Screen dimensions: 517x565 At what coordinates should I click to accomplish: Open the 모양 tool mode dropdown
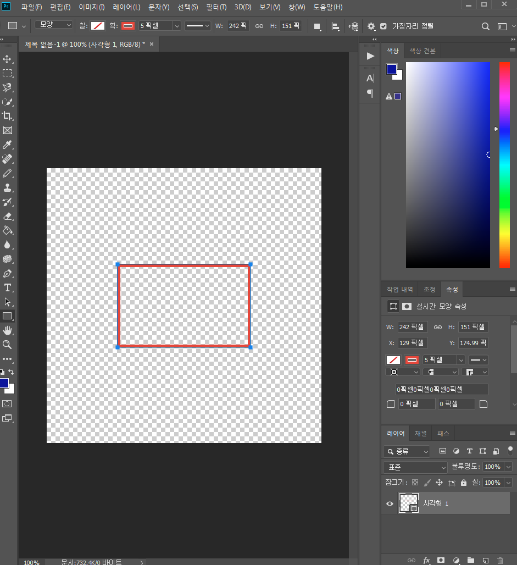pyautogui.click(x=54, y=25)
